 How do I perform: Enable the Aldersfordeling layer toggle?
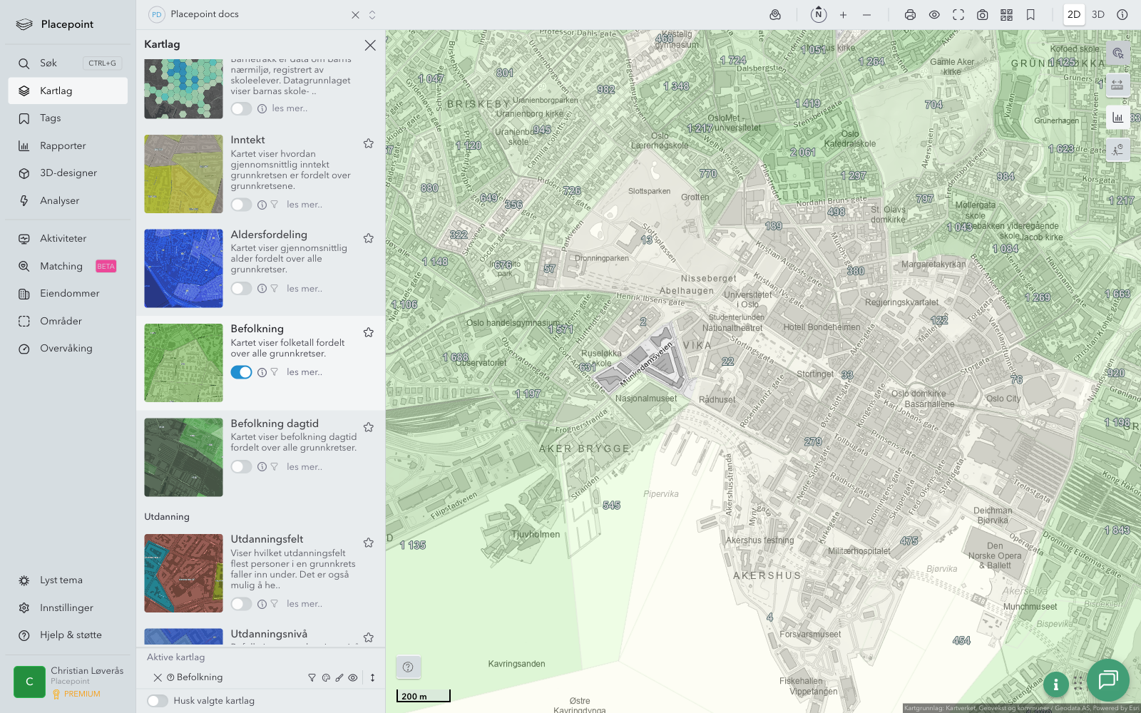tap(241, 289)
